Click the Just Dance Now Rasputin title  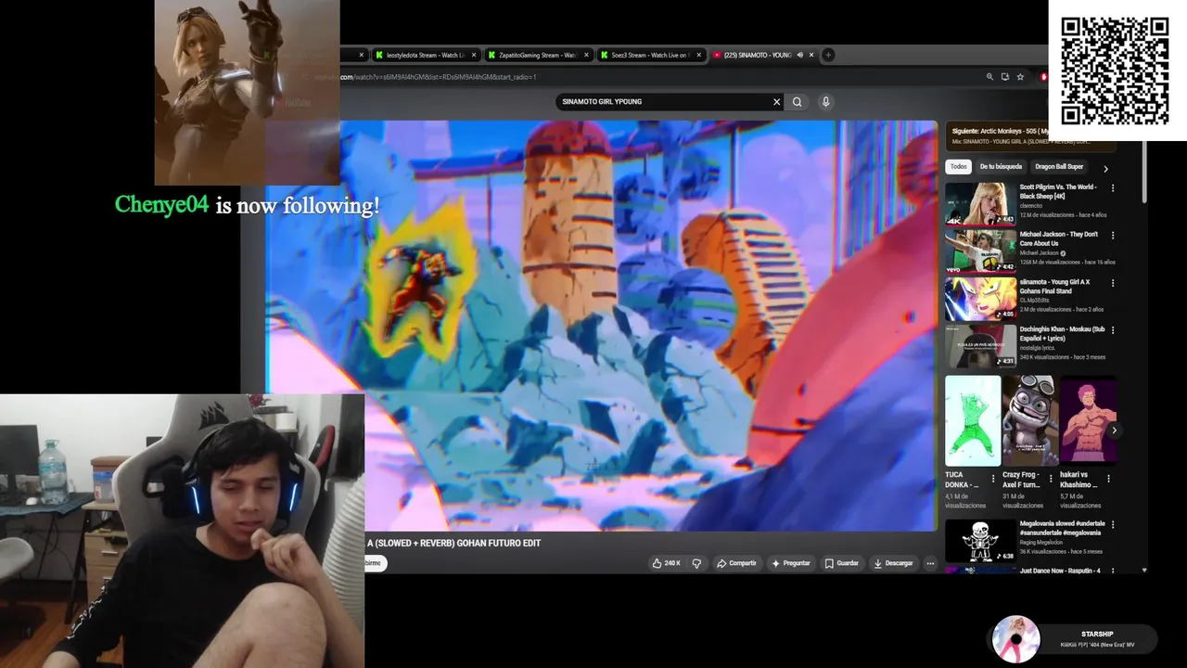(x=1060, y=571)
